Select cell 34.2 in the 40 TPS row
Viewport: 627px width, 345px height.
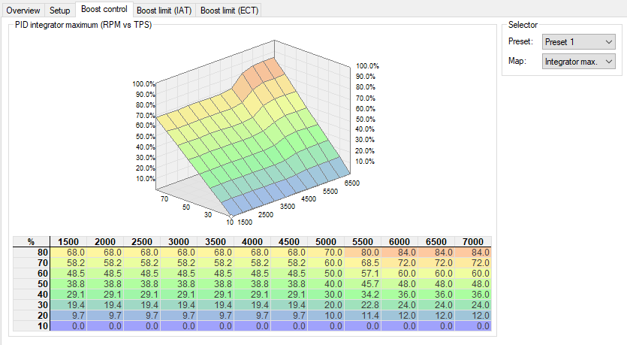pos(363,294)
